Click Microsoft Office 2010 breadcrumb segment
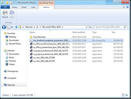Viewport: 131px width, 99px height. [x=51, y=27]
